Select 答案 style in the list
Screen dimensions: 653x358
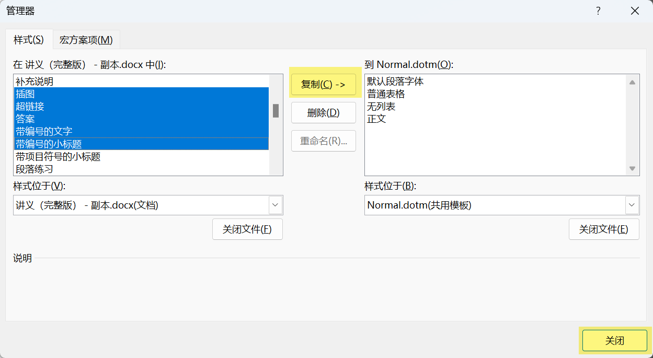[141, 119]
